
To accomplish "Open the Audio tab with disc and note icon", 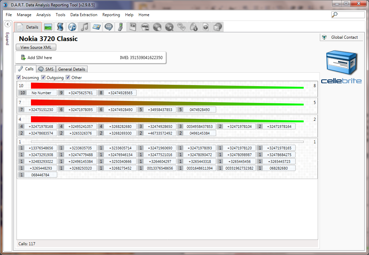I will click(x=72, y=27).
